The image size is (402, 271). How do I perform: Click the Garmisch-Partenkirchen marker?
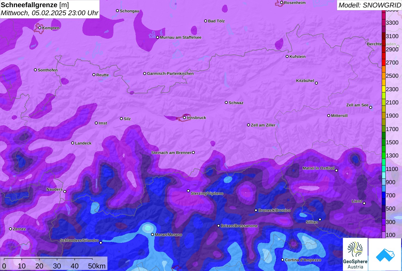click(145, 73)
